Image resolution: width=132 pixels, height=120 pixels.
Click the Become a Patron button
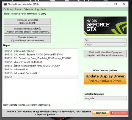coord(119,113)
